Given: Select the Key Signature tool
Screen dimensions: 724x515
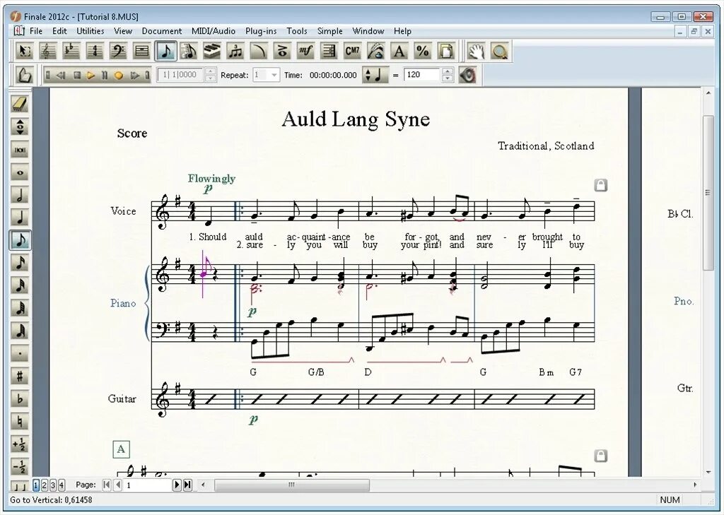Looking at the screenshot, I should pos(71,51).
